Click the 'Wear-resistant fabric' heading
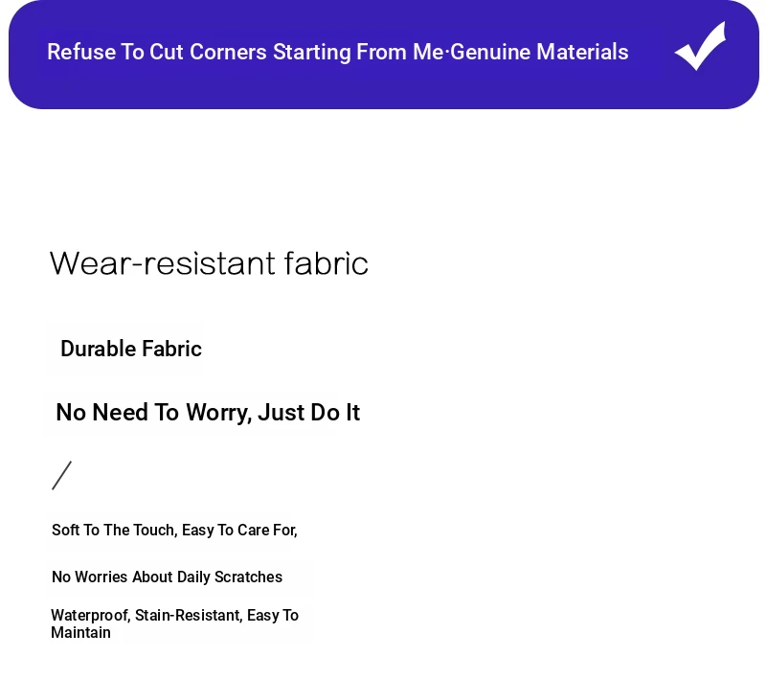766x679 pixels. click(209, 263)
